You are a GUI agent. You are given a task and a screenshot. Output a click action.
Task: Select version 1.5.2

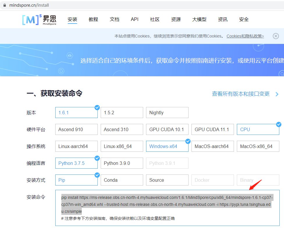click(x=122, y=113)
